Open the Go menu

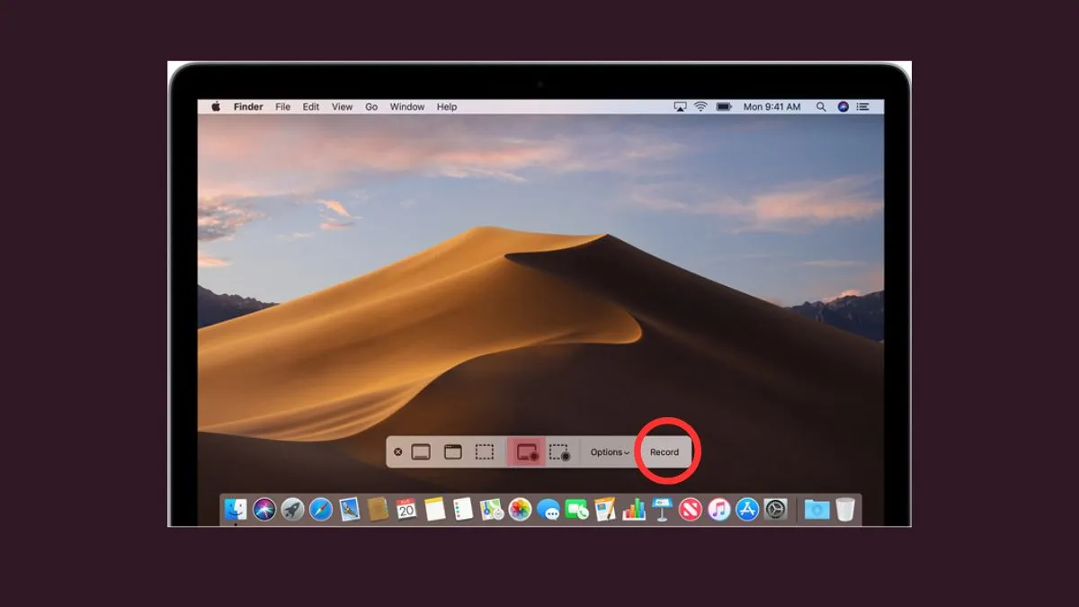371,106
